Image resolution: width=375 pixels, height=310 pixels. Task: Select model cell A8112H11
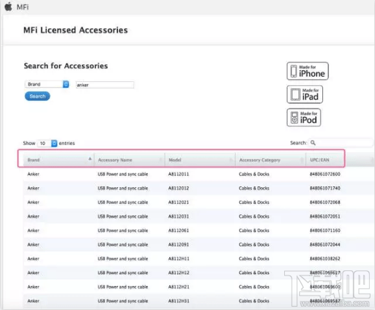178,259
